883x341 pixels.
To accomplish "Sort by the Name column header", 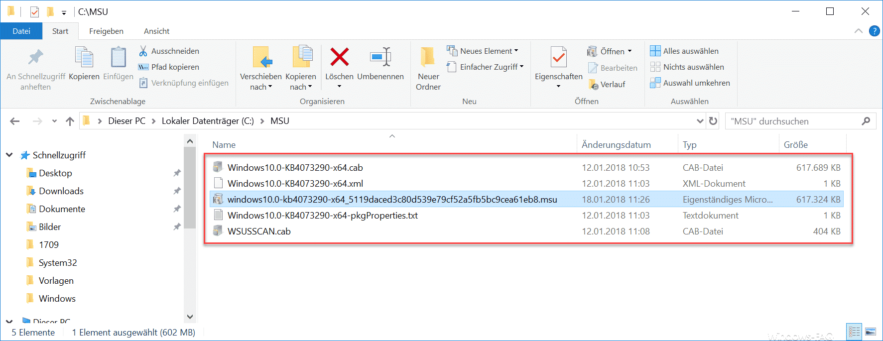I will [224, 145].
